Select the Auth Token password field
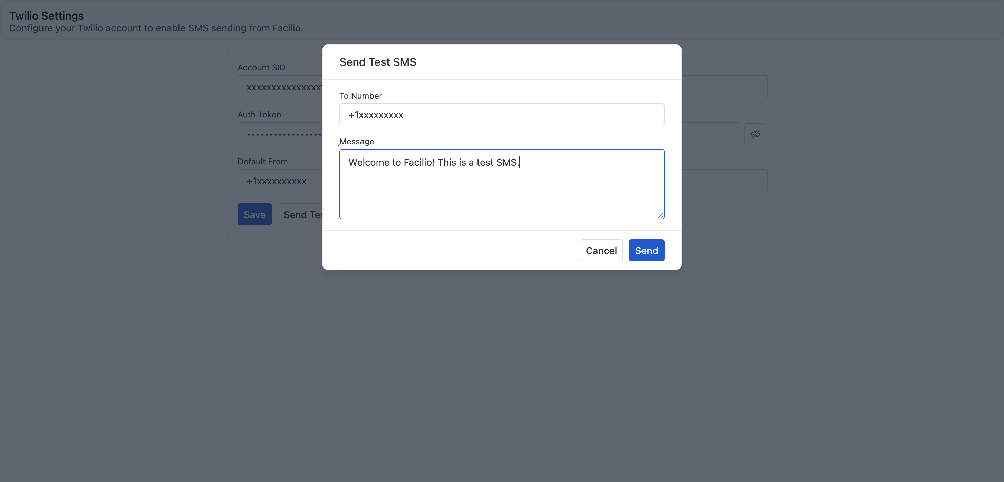 [281, 134]
